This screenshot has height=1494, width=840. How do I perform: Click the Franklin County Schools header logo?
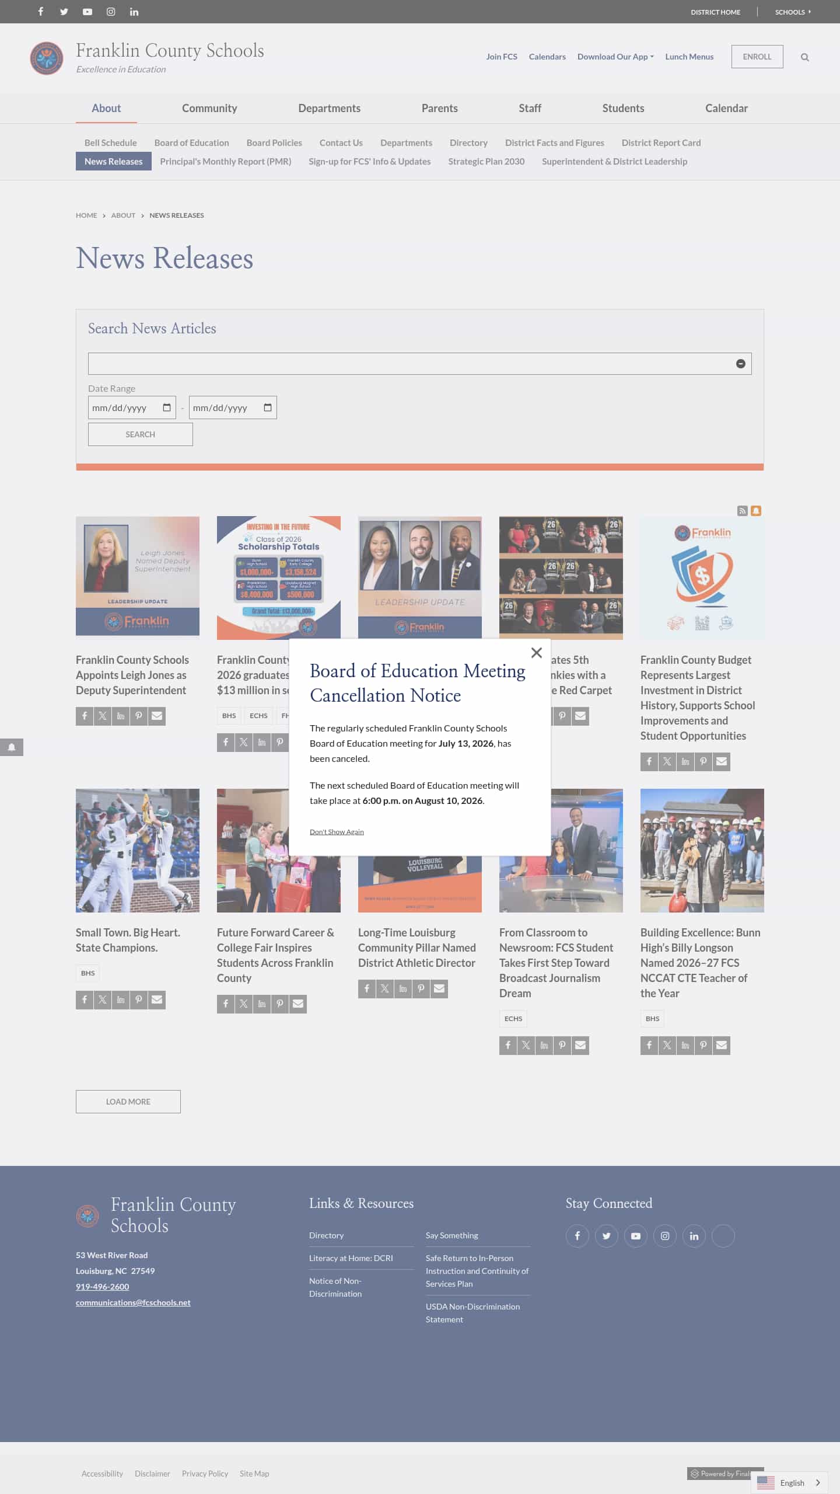(47, 58)
